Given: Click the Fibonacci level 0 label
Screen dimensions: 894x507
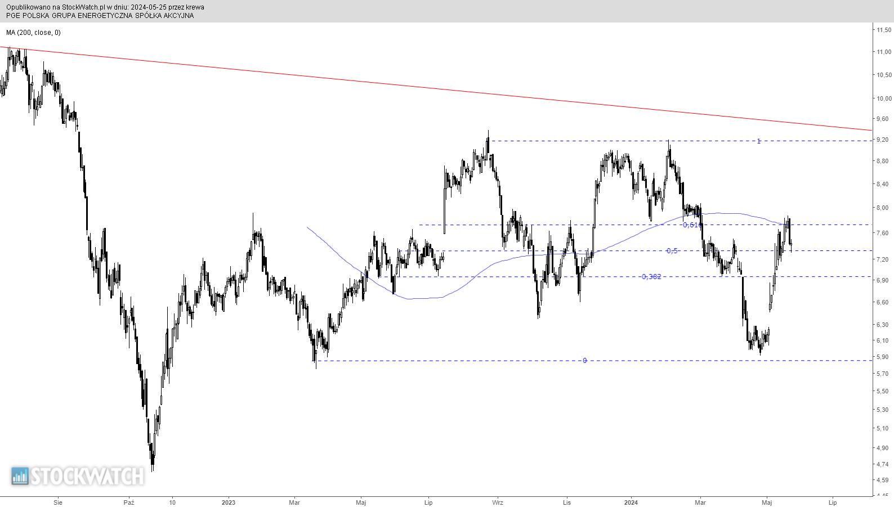Looking at the screenshot, I should click(584, 361).
